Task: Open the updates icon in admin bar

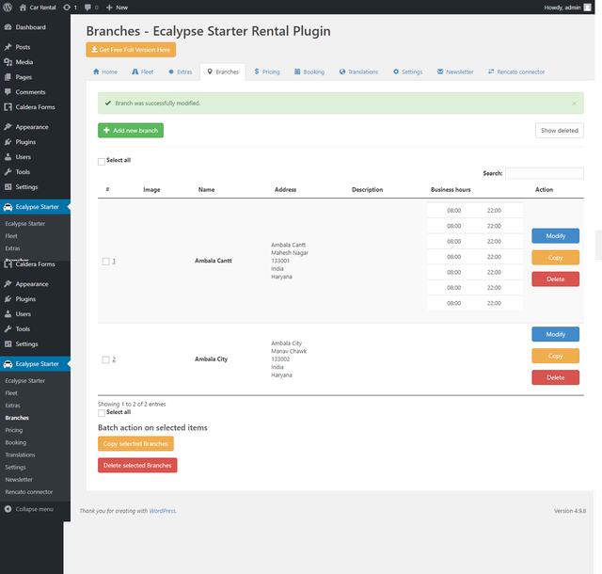Action: point(67,8)
